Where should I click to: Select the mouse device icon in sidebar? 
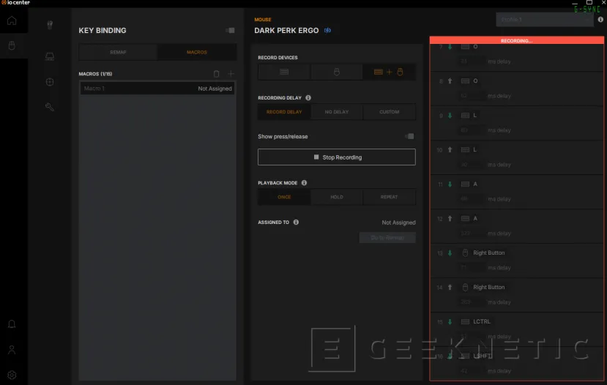[x=12, y=46]
